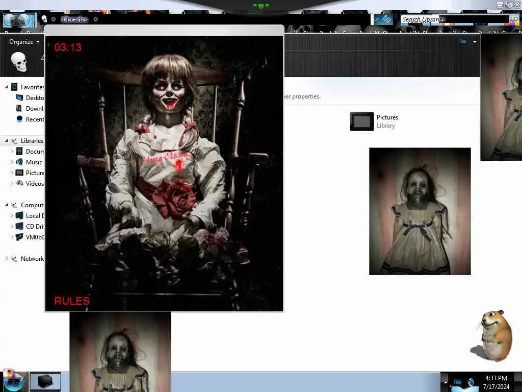Select the Network label in the tree

tap(32, 258)
